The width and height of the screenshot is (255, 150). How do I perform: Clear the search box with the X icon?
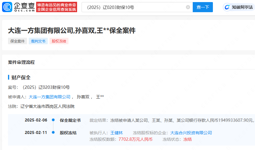(188, 7)
